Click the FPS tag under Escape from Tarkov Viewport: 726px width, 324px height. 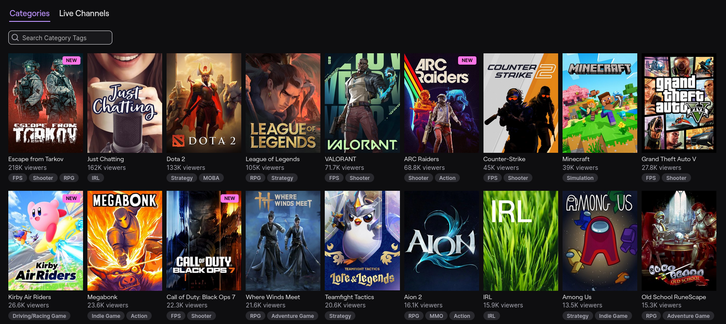point(17,178)
